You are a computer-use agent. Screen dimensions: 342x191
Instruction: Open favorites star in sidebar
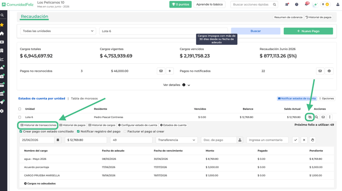click(2, 25)
